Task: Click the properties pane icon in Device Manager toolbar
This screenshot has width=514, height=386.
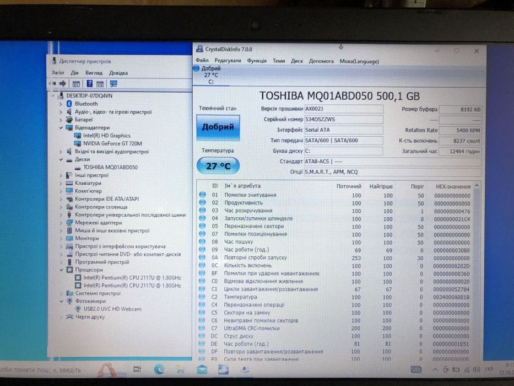Action: click(76, 84)
